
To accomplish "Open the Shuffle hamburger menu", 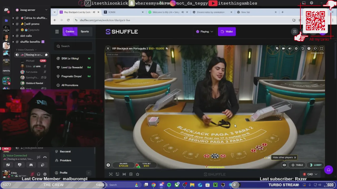I will (57, 31).
